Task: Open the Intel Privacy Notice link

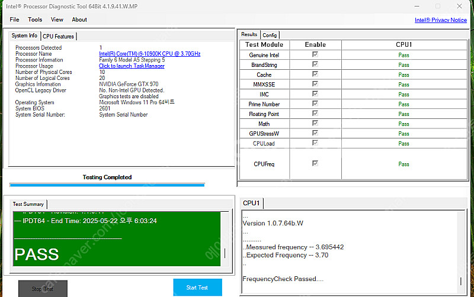Action: click(440, 20)
